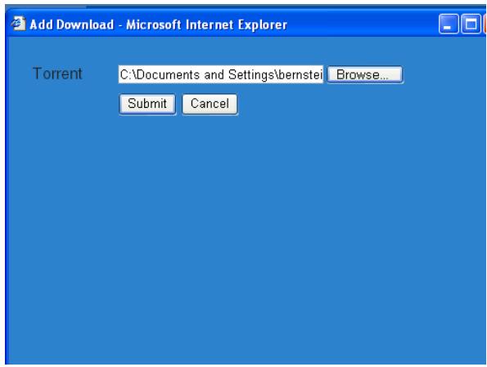Click the Internet Explorer page icon in title bar
The image size is (487, 367).
tap(18, 24)
